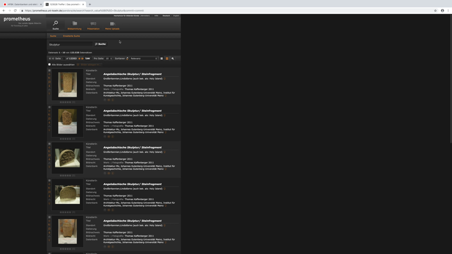The height and width of the screenshot is (254, 452).
Task: Rate the first image using the stars
Action: [x=65, y=102]
